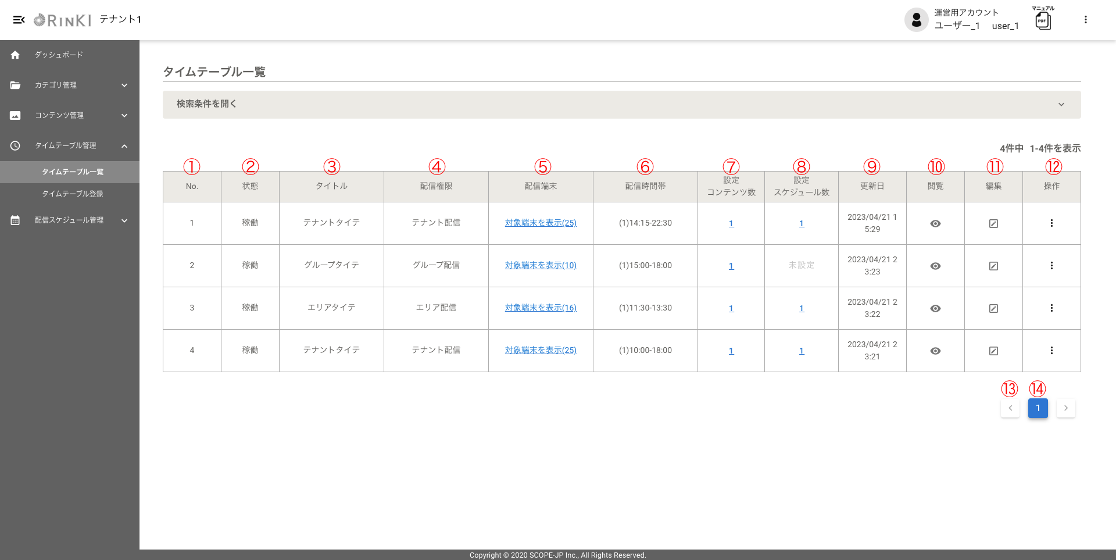Click the 対象端末を表示(10) link
Image resolution: width=1116 pixels, height=560 pixels.
tap(541, 265)
